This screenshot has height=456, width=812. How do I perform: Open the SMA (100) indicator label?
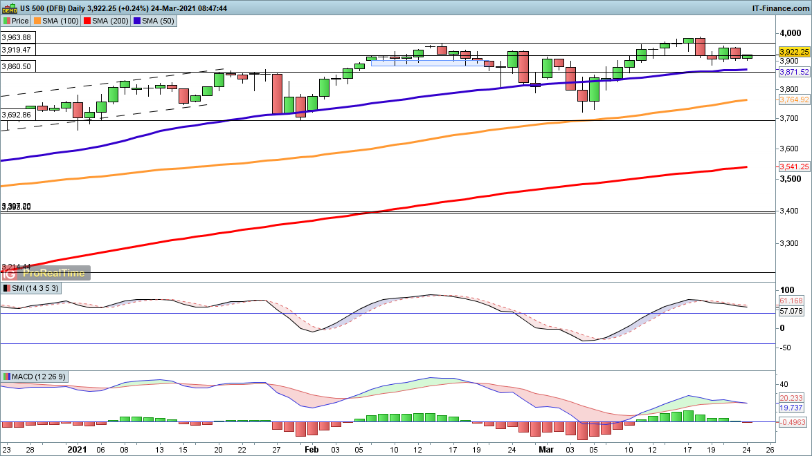point(62,21)
